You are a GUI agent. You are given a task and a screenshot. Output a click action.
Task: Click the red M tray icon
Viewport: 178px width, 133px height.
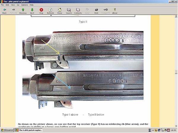click(x=168, y=130)
